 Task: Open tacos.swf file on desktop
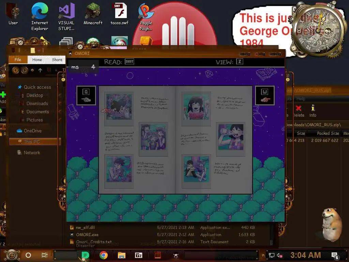[x=120, y=14]
